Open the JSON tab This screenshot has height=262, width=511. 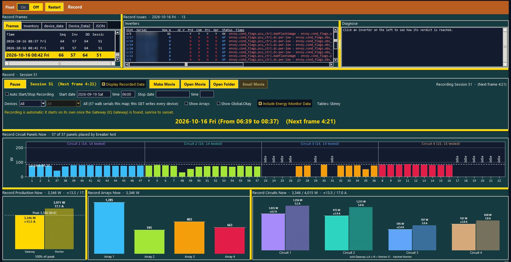click(100, 26)
